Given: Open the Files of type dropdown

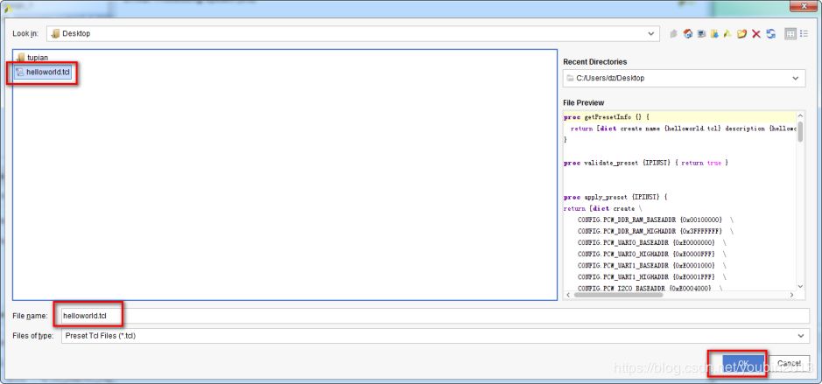Looking at the screenshot, I should pyautogui.click(x=800, y=336).
